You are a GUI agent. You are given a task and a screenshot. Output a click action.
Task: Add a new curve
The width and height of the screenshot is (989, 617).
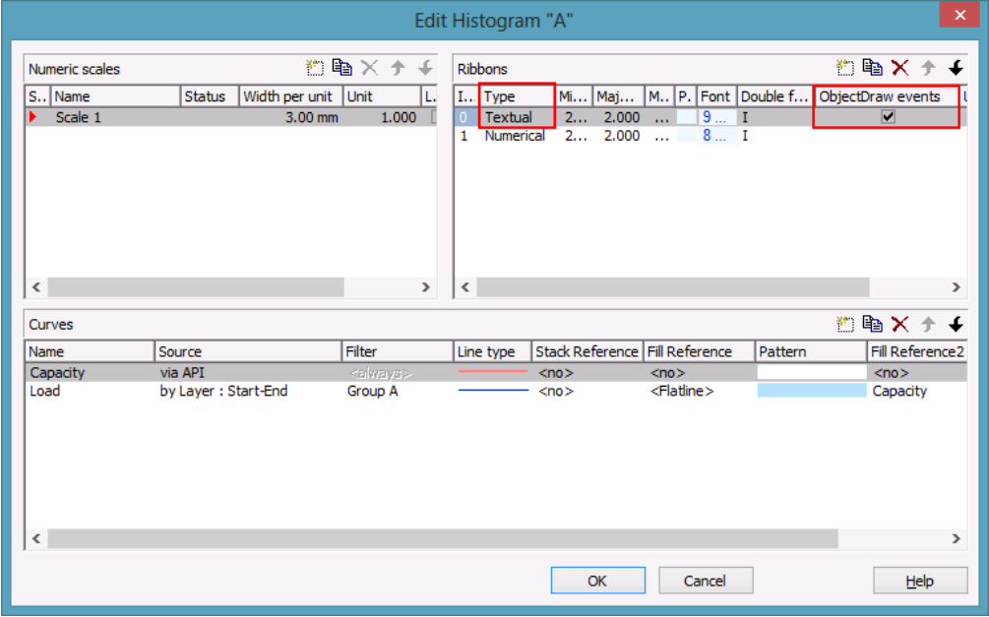click(x=844, y=324)
